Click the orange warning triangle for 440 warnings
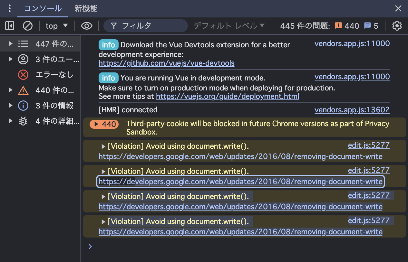 click(23, 90)
